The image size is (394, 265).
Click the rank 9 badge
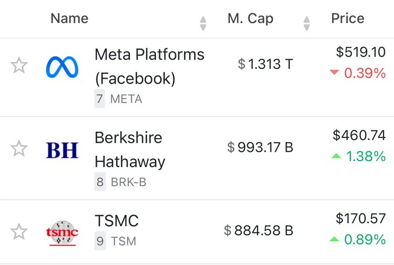tap(100, 241)
